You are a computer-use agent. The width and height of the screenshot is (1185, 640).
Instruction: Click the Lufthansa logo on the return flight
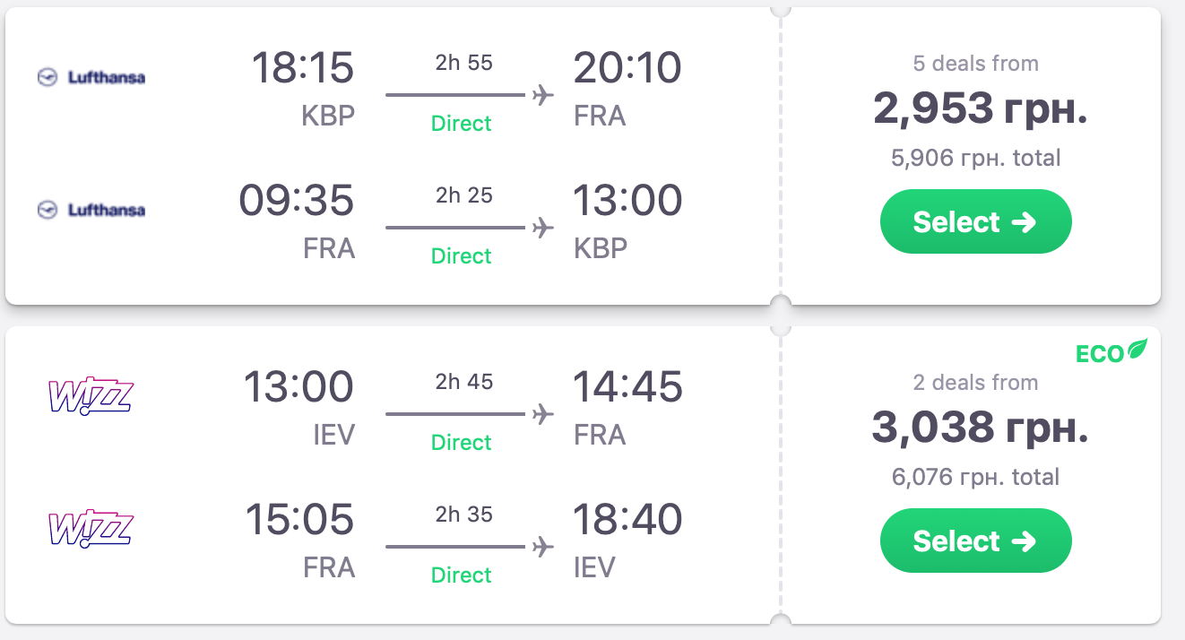[x=91, y=211]
